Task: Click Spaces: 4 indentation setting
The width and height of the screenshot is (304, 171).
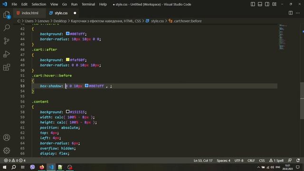Action: click(x=223, y=161)
